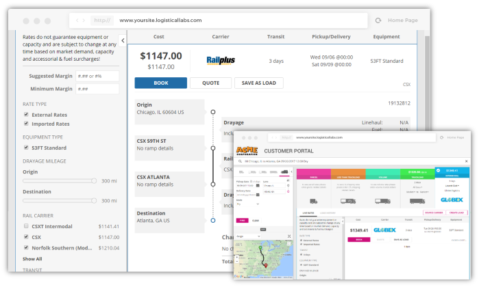
Task: Click the CSX ATLANTA route node
Action: (x=213, y=184)
